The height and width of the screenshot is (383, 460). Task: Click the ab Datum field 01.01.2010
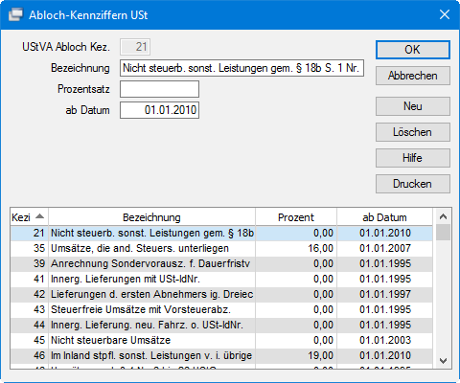[x=159, y=110]
